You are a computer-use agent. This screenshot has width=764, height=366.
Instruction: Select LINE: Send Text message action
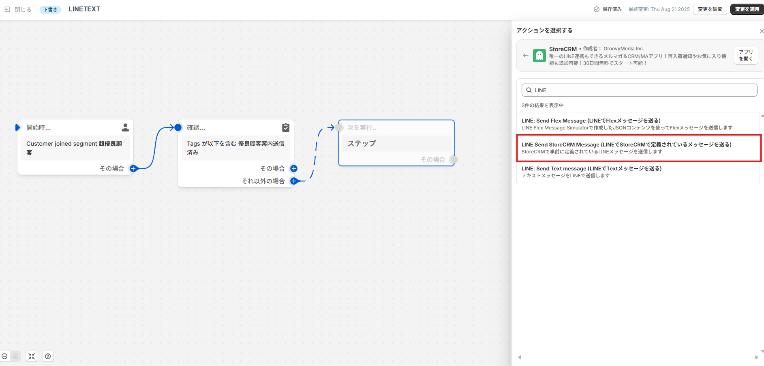pyautogui.click(x=638, y=172)
